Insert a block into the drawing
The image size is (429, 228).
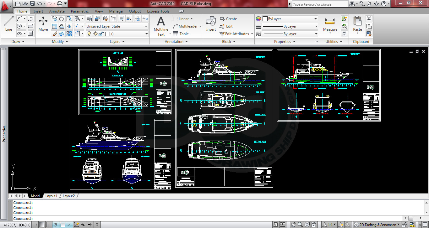click(x=211, y=22)
